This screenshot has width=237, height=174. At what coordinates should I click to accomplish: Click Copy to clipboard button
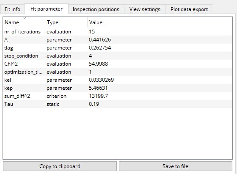pos(60,166)
